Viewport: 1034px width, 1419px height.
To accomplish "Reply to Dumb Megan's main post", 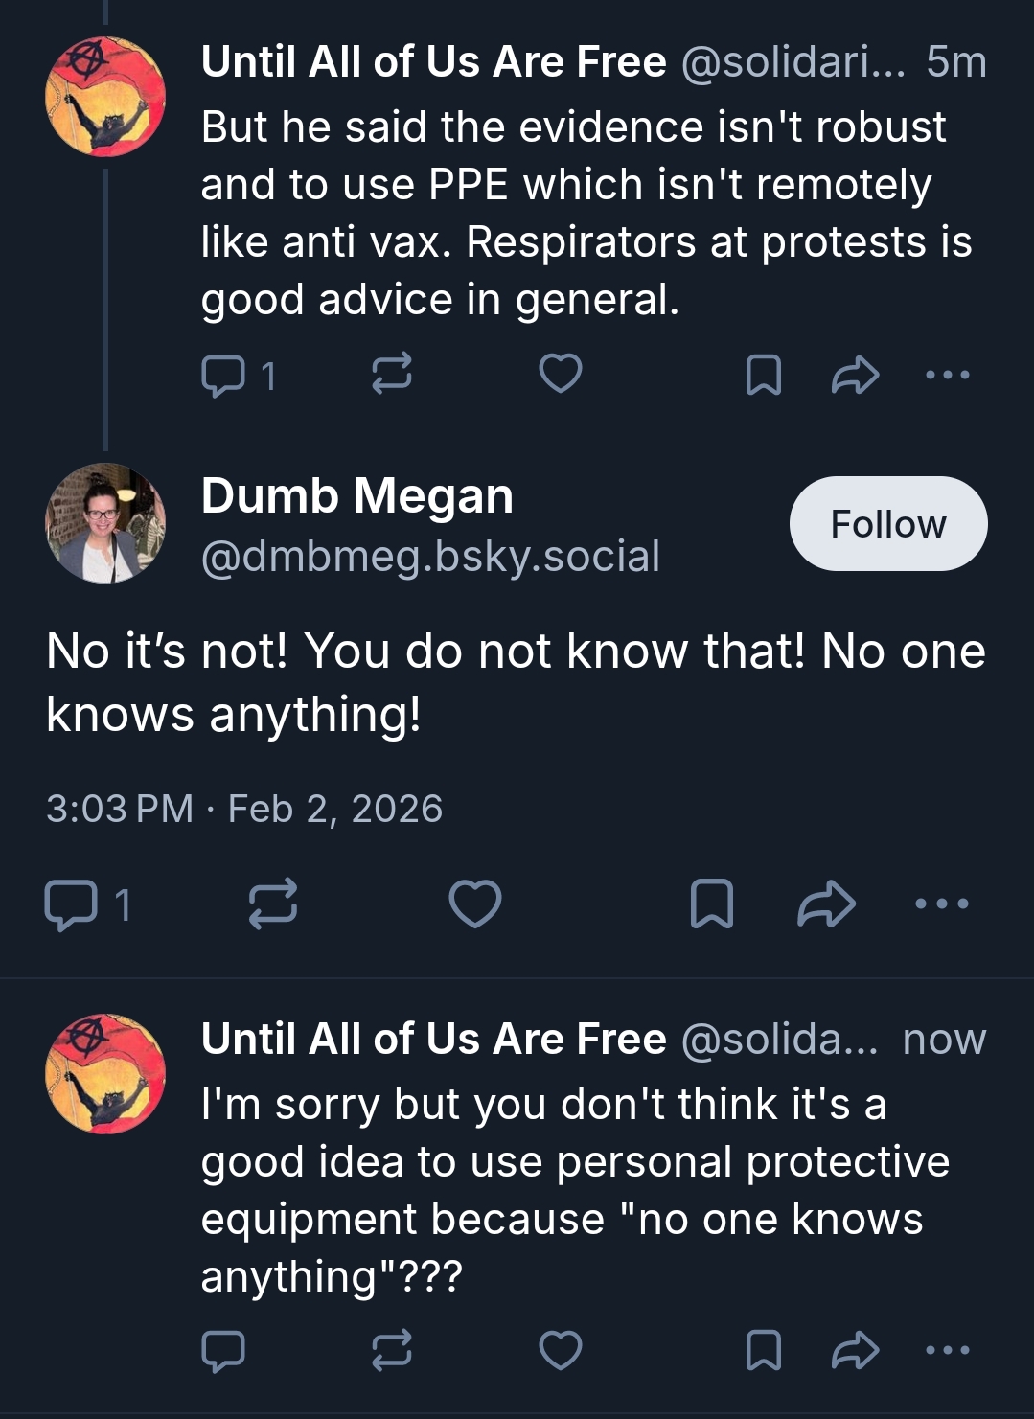I will 71,904.
